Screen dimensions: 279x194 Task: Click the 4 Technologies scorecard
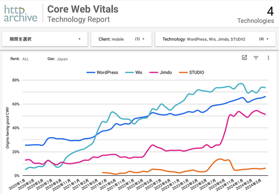255,15
